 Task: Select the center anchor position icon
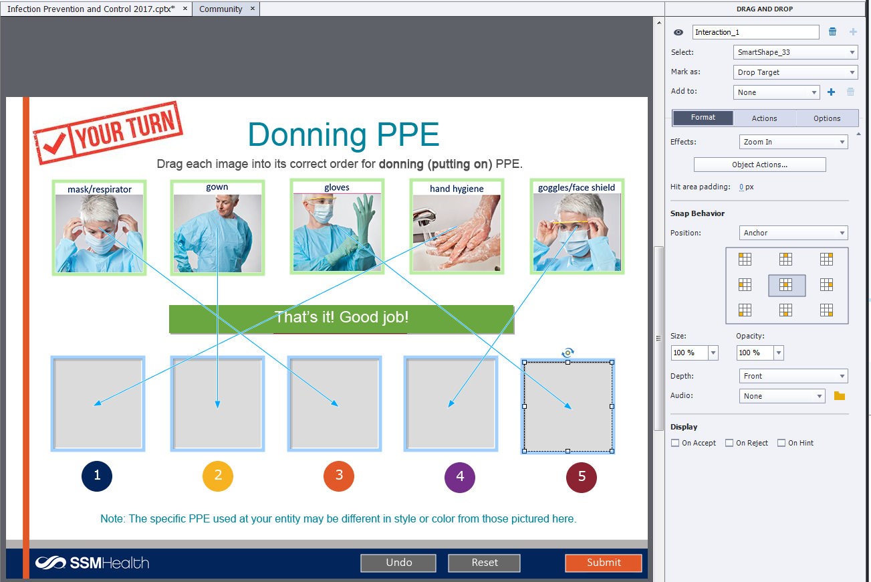(x=786, y=286)
